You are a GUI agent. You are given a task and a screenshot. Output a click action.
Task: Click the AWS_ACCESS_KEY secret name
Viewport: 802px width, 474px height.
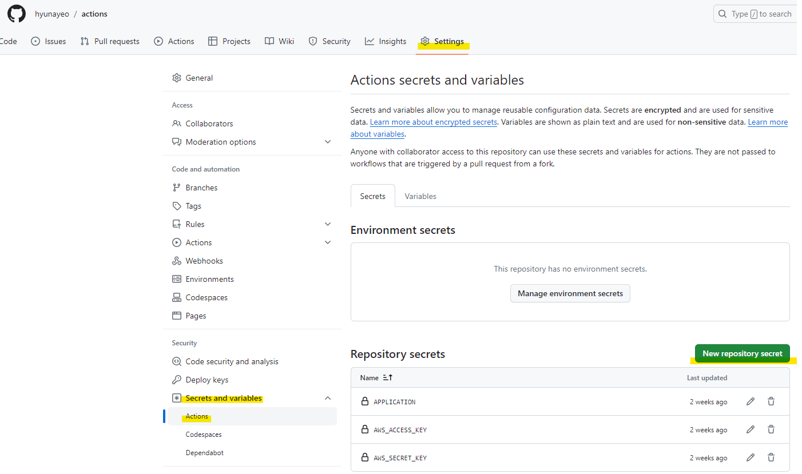(x=400, y=430)
